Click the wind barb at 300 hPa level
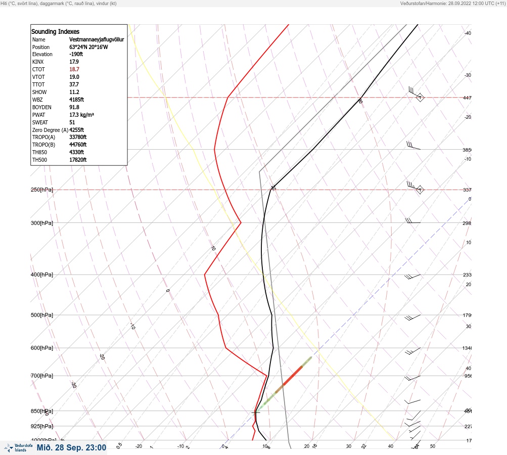 click(x=413, y=221)
